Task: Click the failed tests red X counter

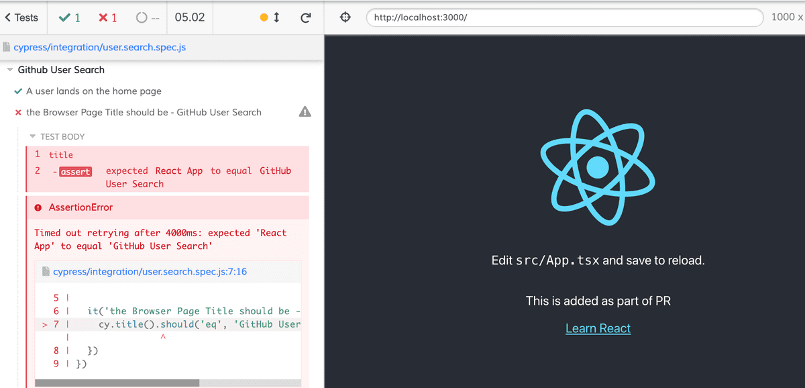Action: click(x=107, y=17)
